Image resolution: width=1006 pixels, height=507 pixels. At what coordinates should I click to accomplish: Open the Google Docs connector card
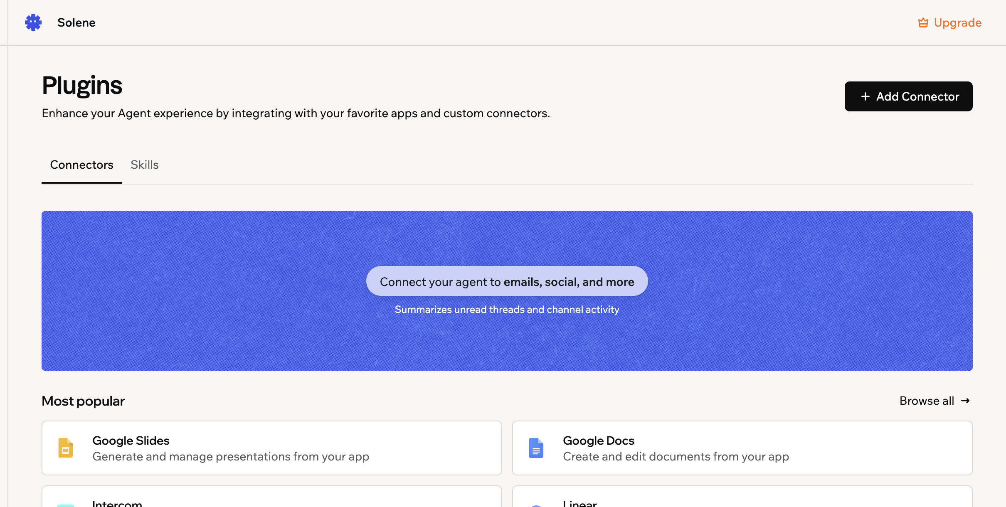742,448
